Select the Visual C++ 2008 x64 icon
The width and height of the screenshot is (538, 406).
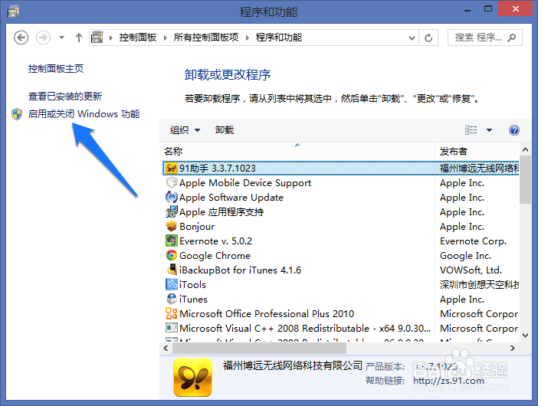point(171,328)
